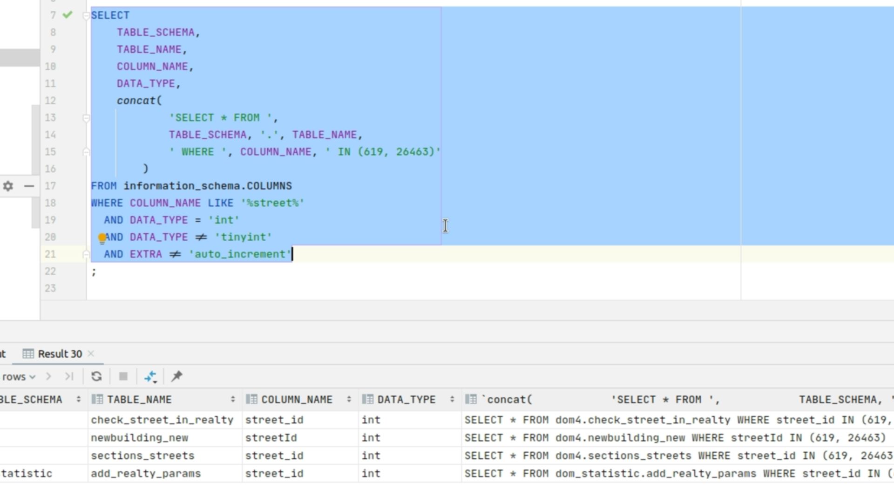
Task: Click the SELECT keyword on line 7
Action: (x=110, y=15)
